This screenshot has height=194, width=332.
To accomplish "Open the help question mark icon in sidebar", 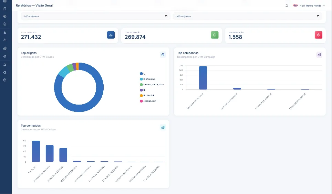I will coord(5,80).
